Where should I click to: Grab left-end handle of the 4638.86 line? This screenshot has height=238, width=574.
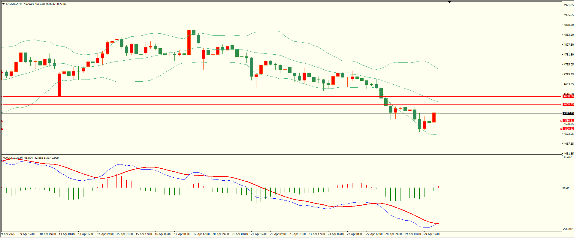2,96
